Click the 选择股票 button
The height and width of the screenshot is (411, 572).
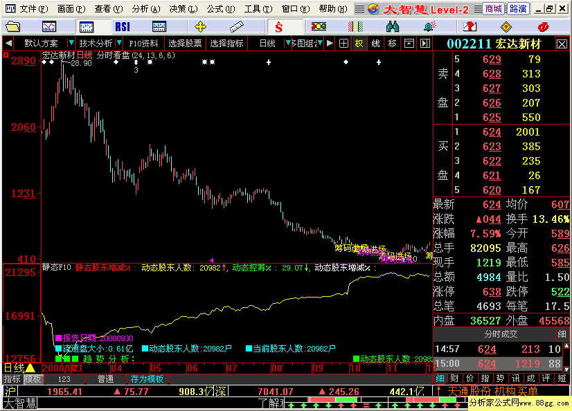185,44
